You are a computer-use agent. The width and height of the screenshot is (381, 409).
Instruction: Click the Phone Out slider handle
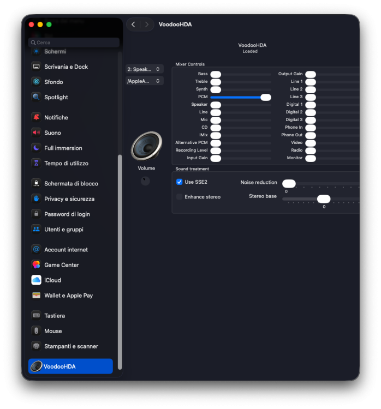pyautogui.click(x=311, y=135)
